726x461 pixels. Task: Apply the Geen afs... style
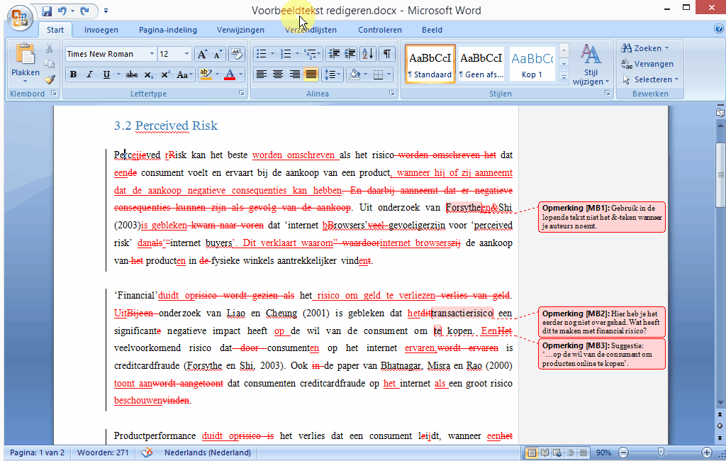click(x=481, y=64)
